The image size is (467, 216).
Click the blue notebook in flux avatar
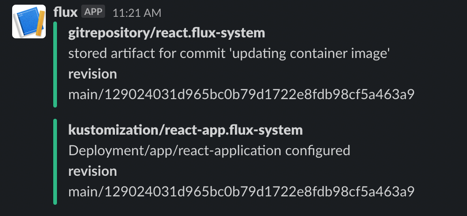pos(28,22)
